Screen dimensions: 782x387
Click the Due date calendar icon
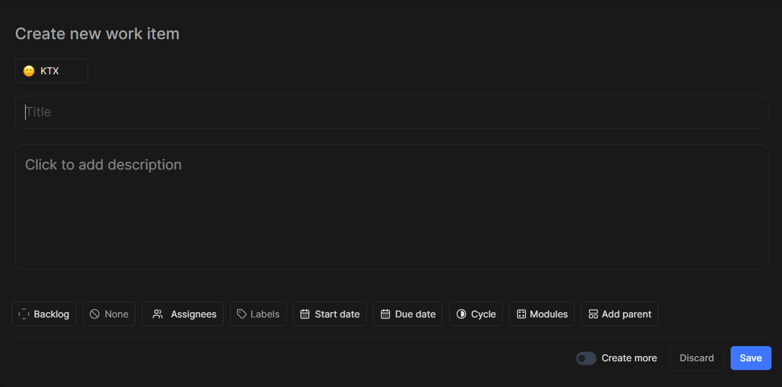click(385, 314)
